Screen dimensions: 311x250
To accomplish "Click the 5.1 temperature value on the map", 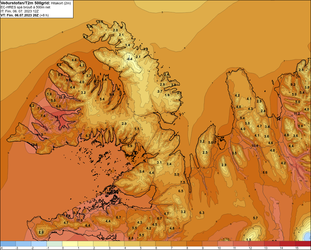I will coord(137,129).
